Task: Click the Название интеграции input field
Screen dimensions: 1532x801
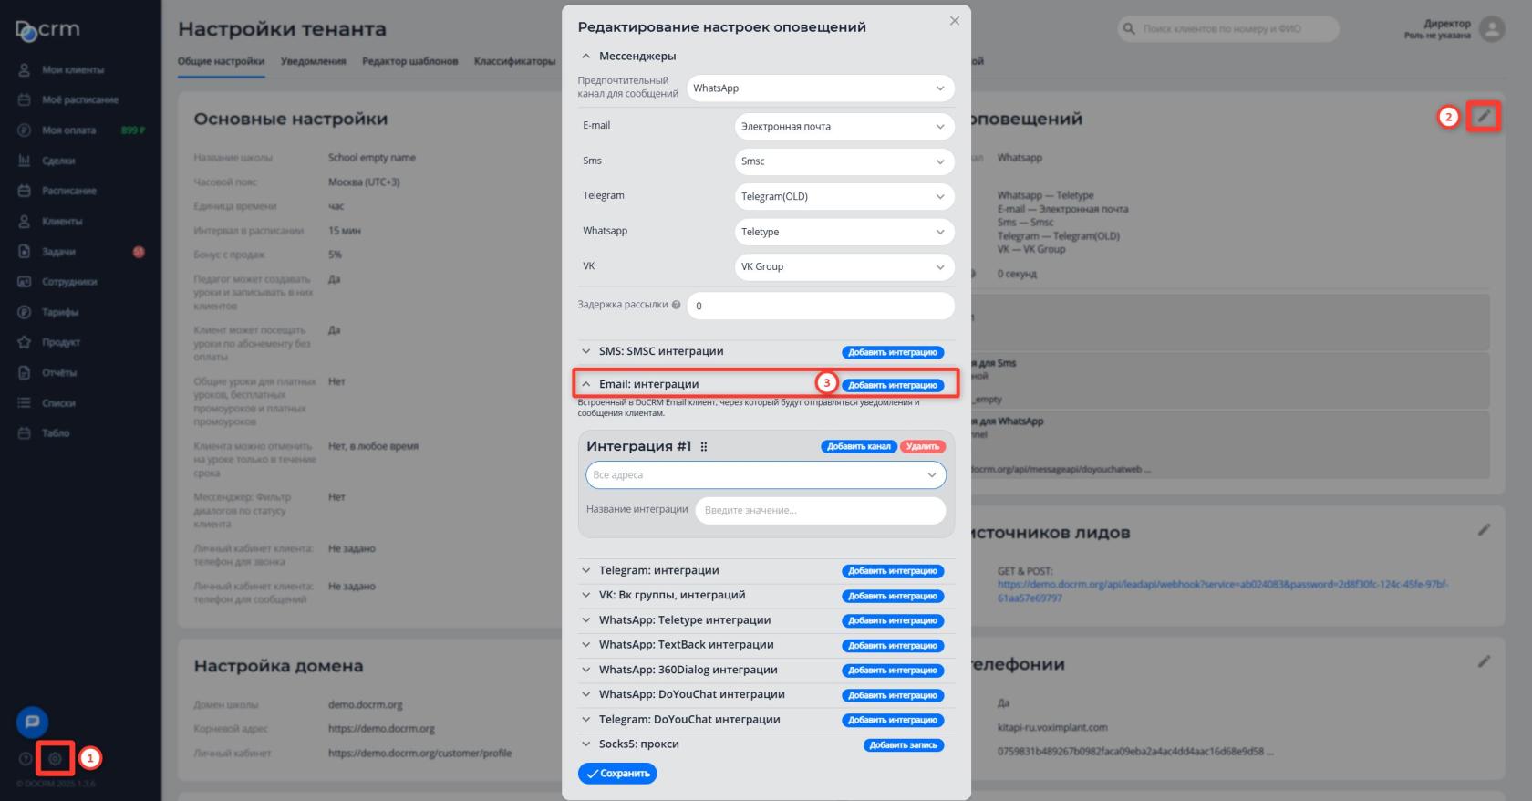Action: 820,510
